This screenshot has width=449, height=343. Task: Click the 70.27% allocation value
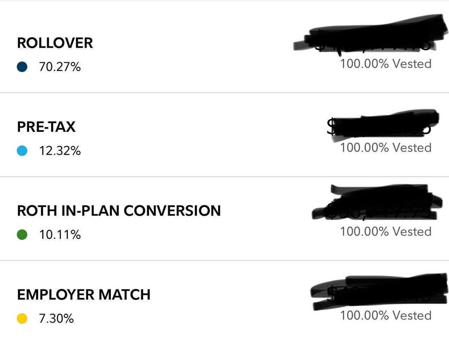pos(60,67)
